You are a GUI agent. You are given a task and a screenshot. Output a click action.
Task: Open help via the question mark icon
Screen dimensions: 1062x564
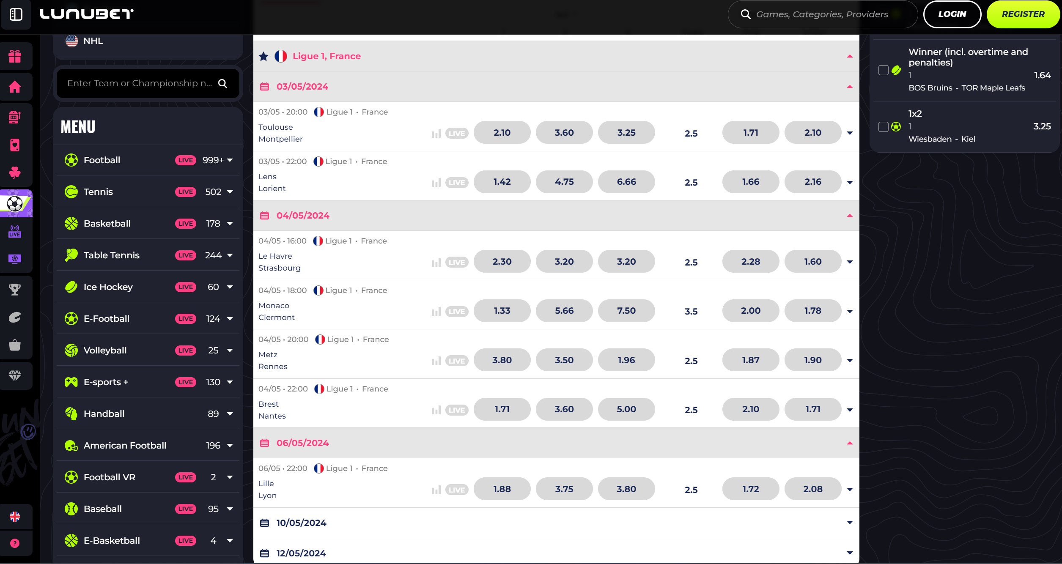tap(15, 543)
